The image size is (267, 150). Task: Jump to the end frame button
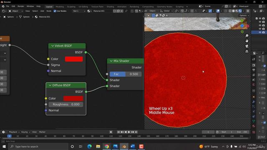[x=136, y=132]
